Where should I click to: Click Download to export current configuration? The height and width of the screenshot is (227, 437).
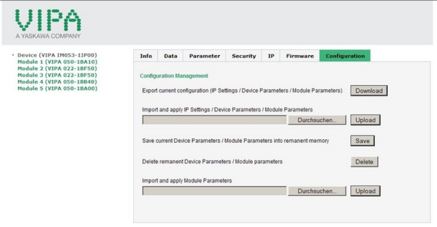(x=369, y=91)
